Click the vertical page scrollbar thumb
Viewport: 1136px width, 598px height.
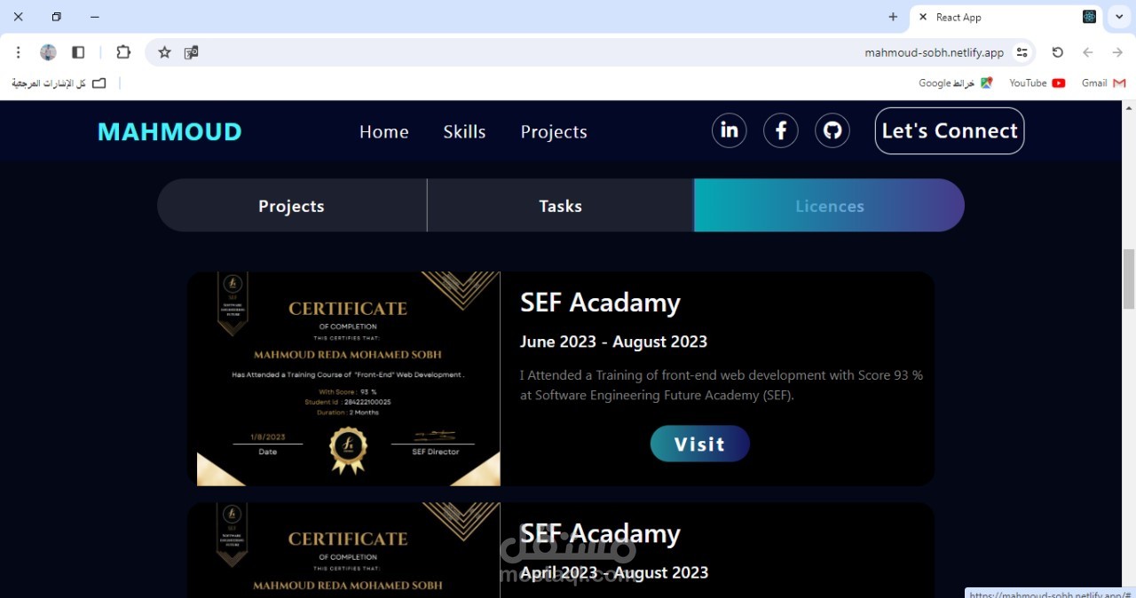click(x=1129, y=279)
